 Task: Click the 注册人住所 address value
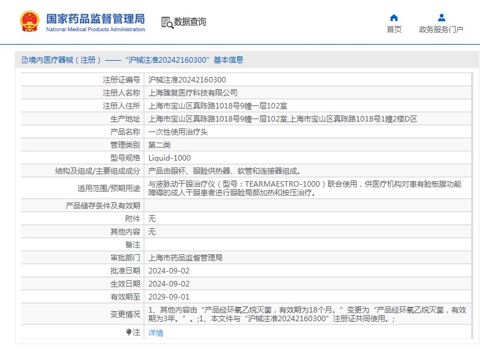click(x=217, y=106)
